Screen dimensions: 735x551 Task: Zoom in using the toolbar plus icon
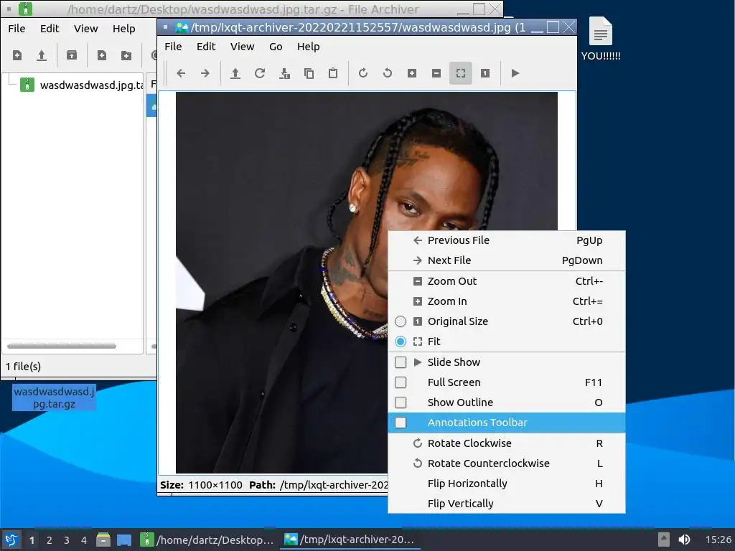point(411,73)
